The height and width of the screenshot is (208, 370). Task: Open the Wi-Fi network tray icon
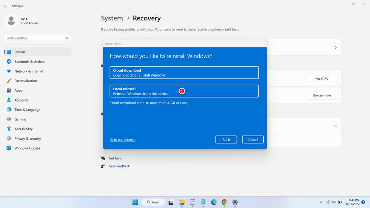(328, 202)
